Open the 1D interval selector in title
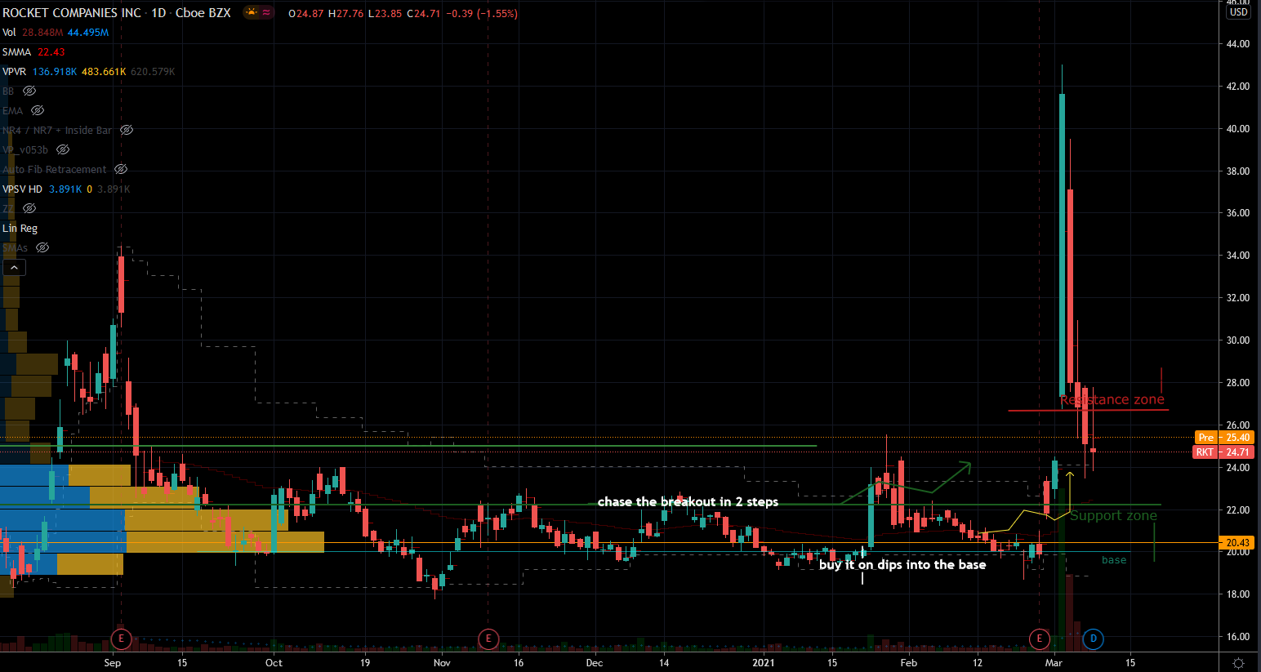 point(158,13)
